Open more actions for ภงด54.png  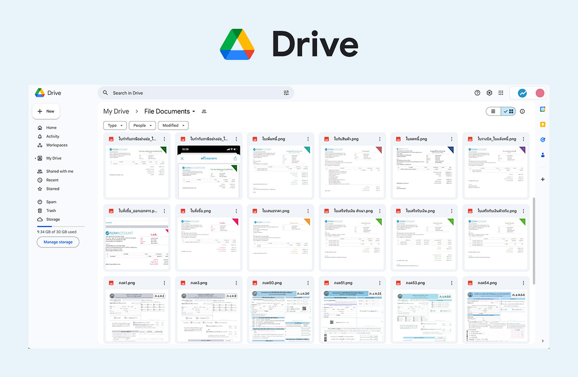[x=523, y=283]
